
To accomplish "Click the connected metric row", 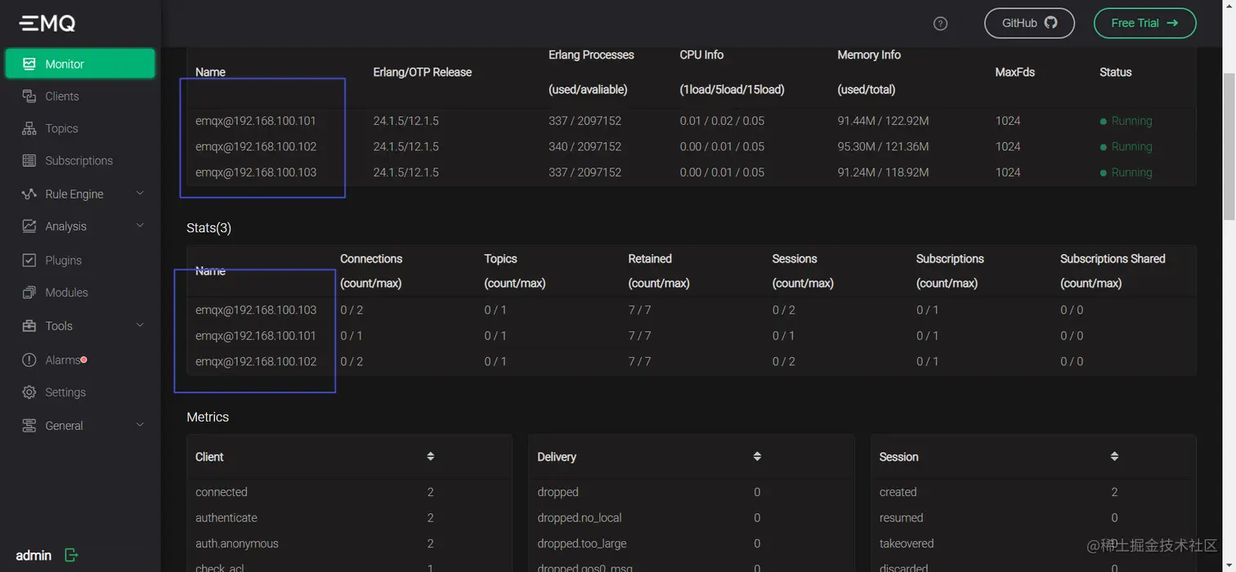I will tap(349, 492).
